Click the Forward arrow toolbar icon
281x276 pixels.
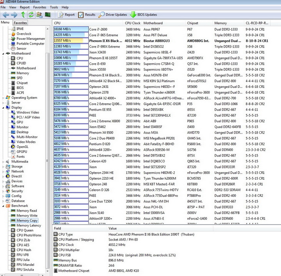coord(14,15)
